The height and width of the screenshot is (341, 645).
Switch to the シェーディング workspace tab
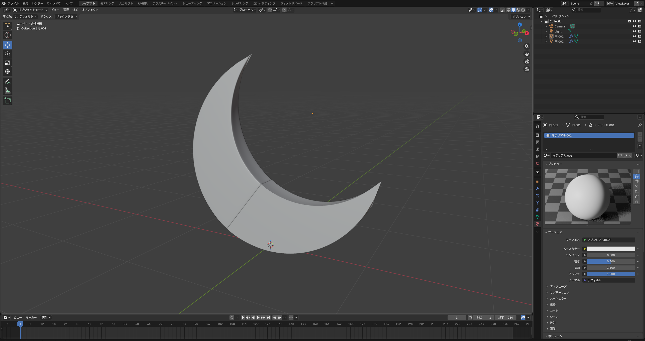click(x=192, y=3)
